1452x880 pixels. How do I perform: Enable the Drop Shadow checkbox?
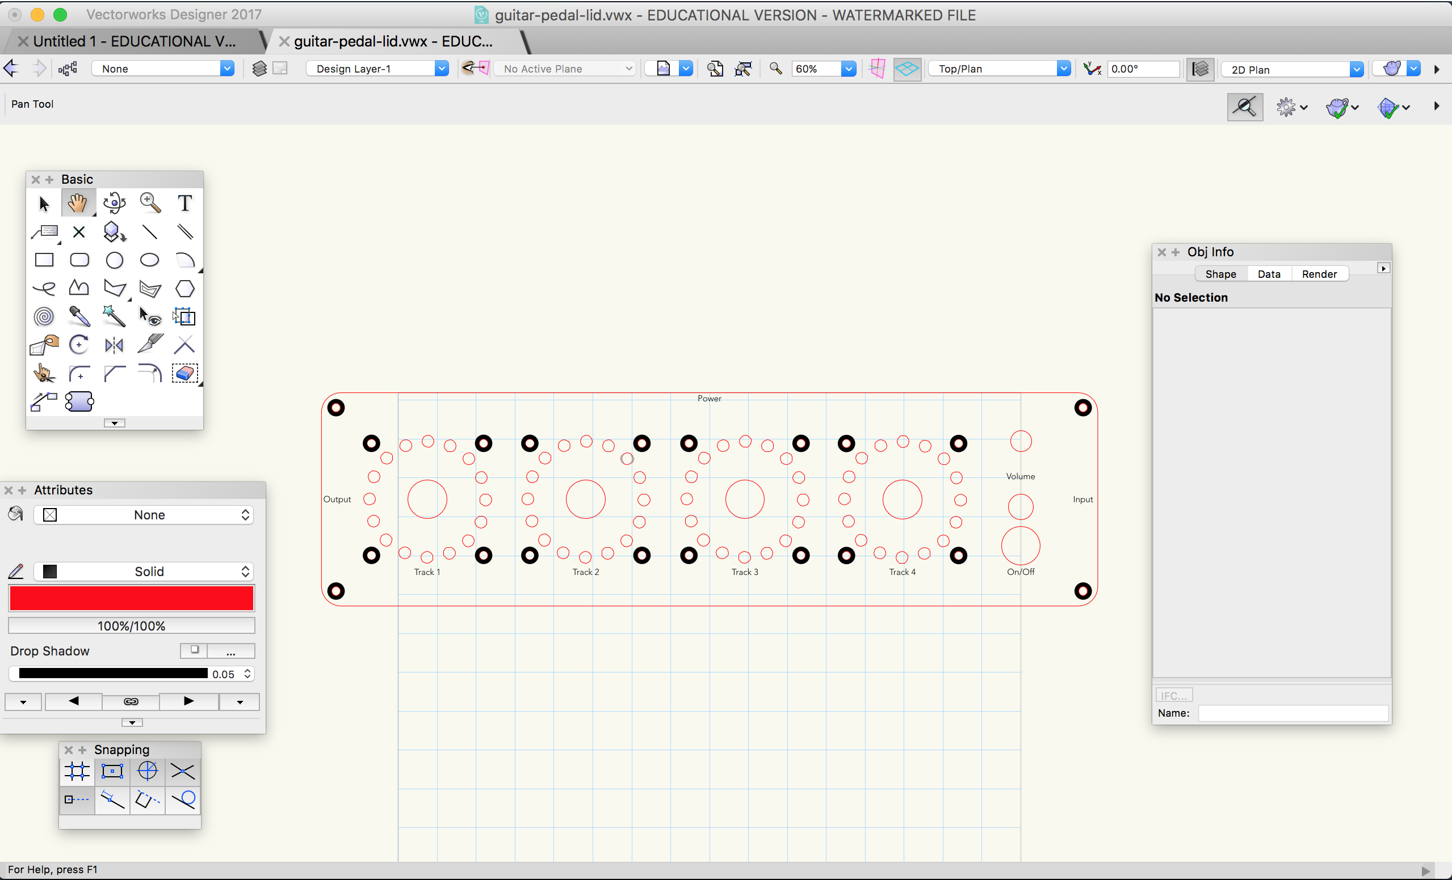(x=194, y=650)
